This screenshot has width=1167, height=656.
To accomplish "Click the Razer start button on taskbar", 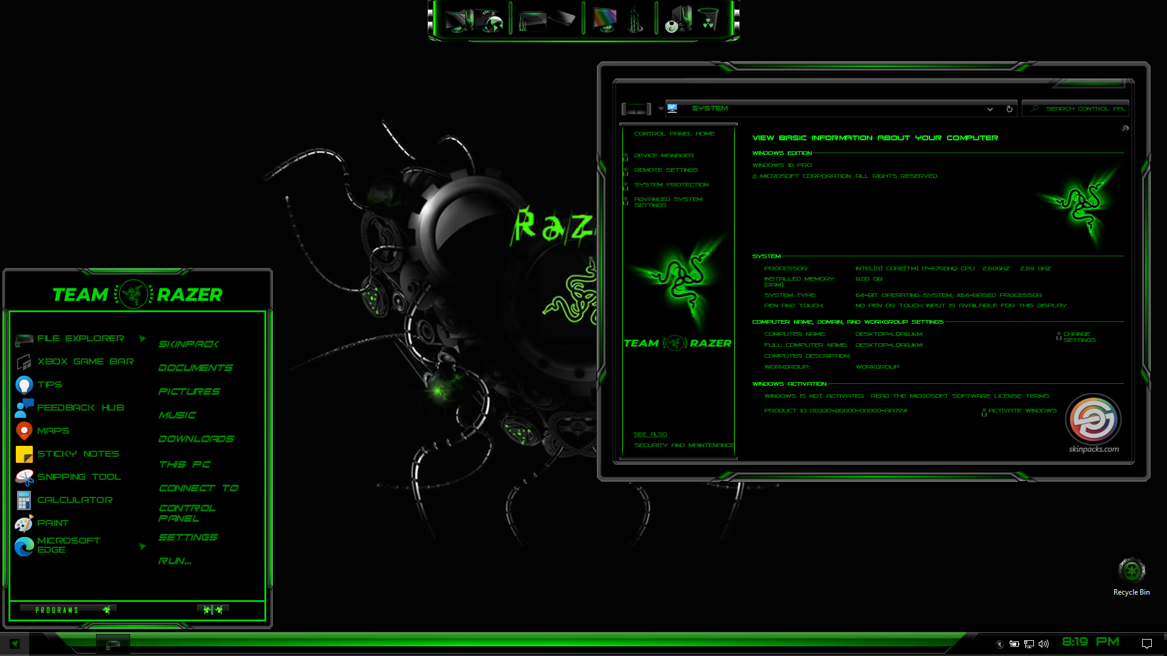I will (x=14, y=644).
